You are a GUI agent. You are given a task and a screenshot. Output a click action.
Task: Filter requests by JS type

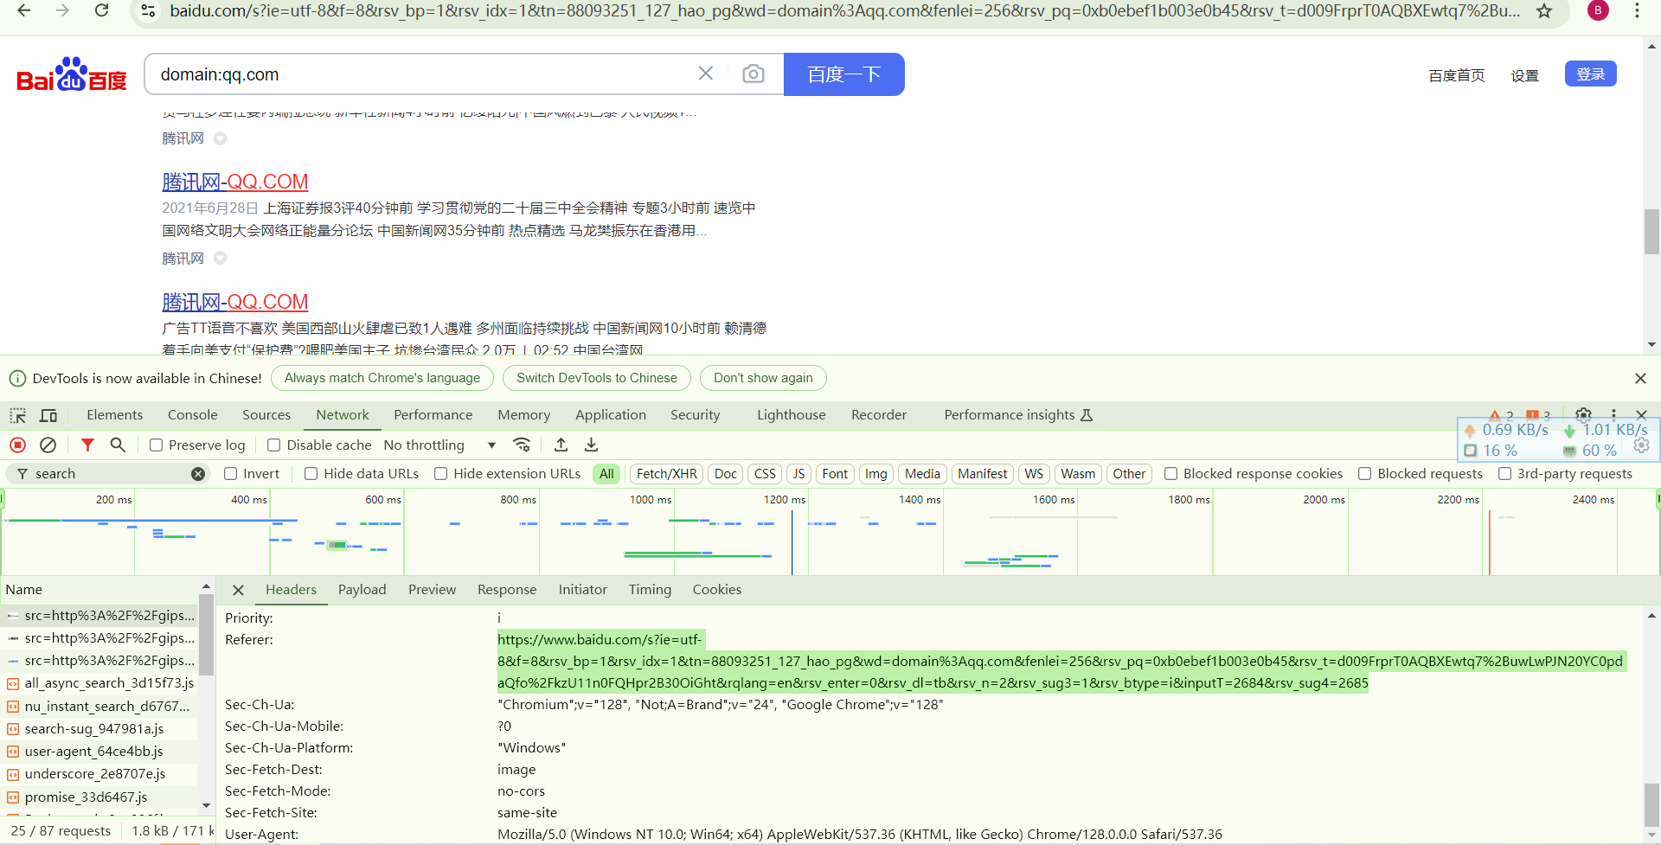click(799, 474)
